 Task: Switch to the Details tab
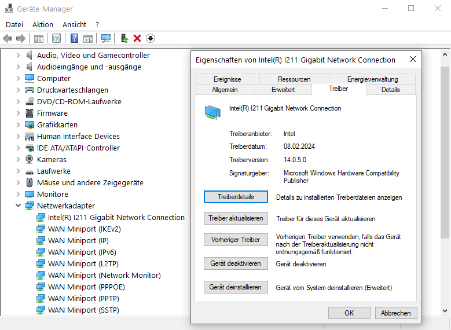click(x=391, y=90)
